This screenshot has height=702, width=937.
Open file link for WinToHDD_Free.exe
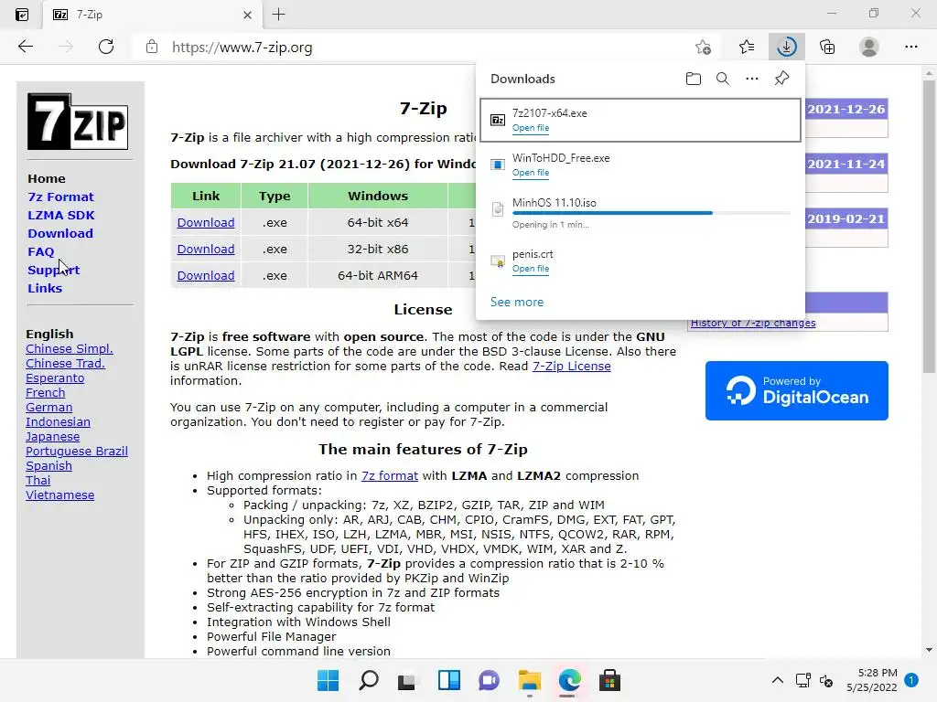[531, 173]
